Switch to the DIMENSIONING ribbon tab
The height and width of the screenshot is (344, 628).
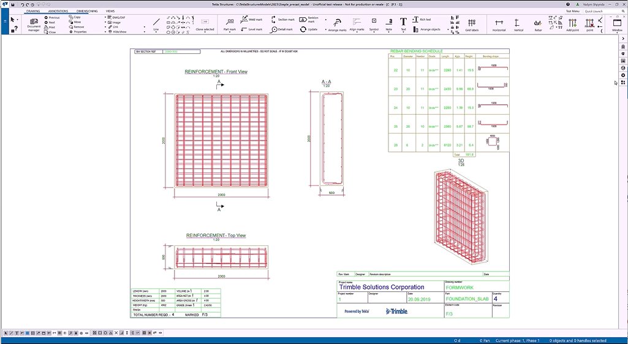coord(87,11)
